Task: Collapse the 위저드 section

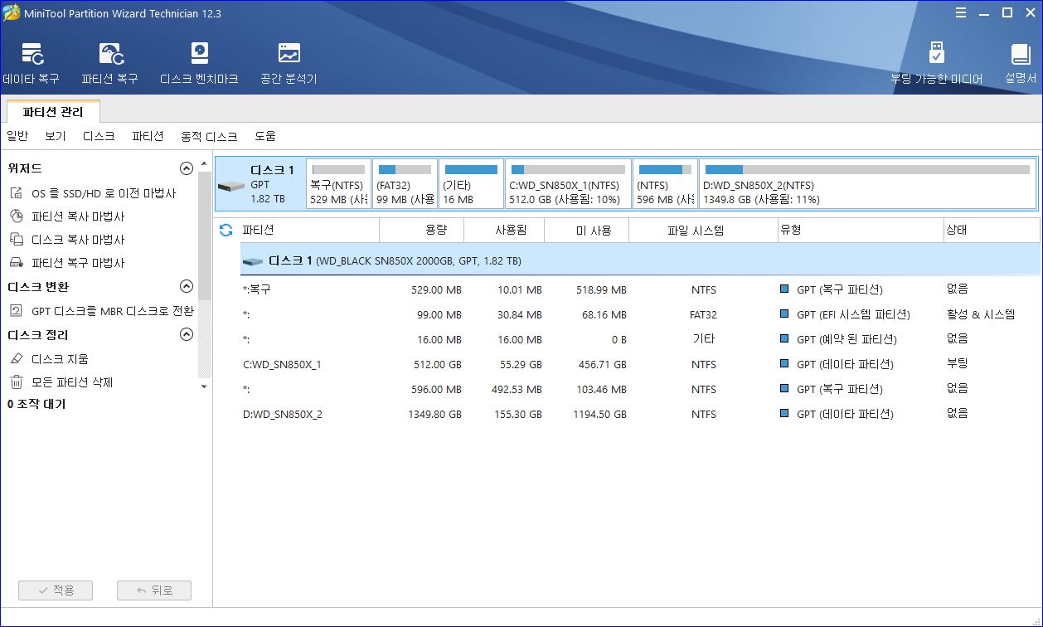Action: coord(187,168)
